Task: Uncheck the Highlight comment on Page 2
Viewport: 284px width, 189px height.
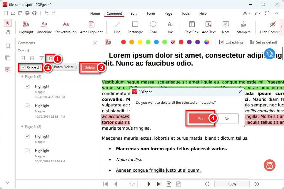Action: (x=27, y=136)
